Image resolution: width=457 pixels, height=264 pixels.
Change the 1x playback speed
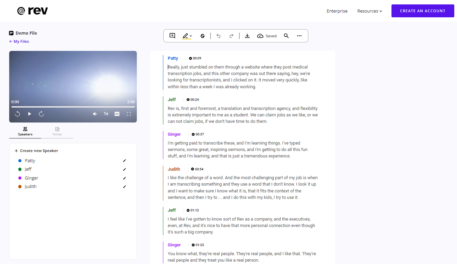point(106,114)
